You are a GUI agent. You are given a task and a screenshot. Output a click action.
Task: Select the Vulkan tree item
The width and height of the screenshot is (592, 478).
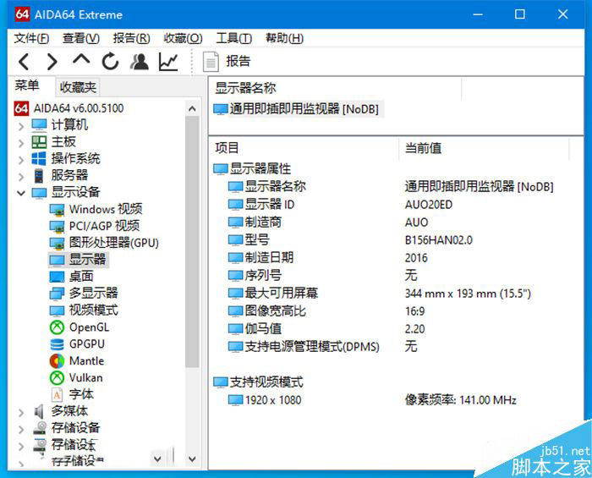tap(76, 377)
